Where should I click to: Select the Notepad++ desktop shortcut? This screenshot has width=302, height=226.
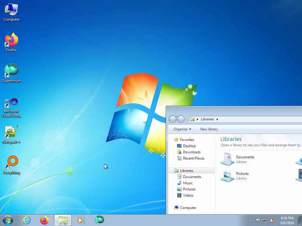click(12, 134)
